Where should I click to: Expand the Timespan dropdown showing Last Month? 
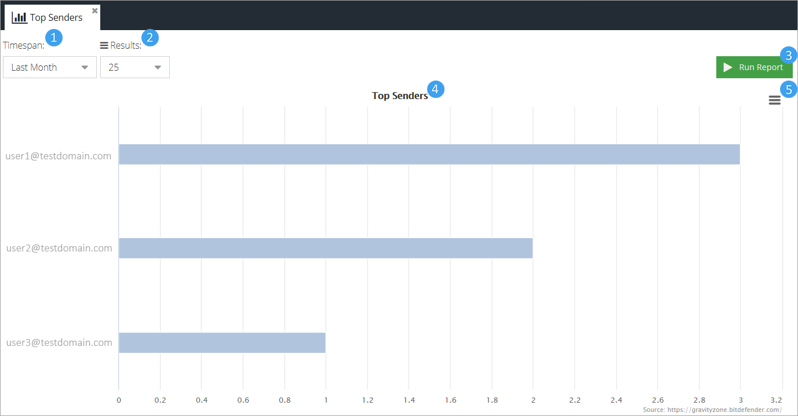coord(50,67)
